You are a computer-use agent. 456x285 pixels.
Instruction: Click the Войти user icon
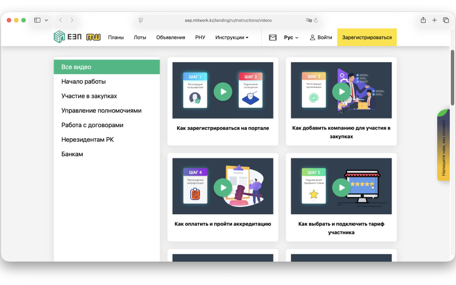pyautogui.click(x=312, y=38)
